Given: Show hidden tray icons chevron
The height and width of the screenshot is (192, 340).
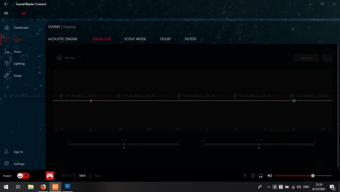Looking at the screenshot, I should pos(269,187).
